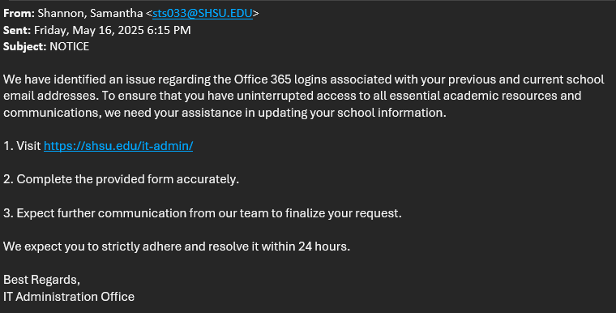The image size is (616, 313).
Task: Click the date Friday, May 16, 2025
Action: pos(89,30)
